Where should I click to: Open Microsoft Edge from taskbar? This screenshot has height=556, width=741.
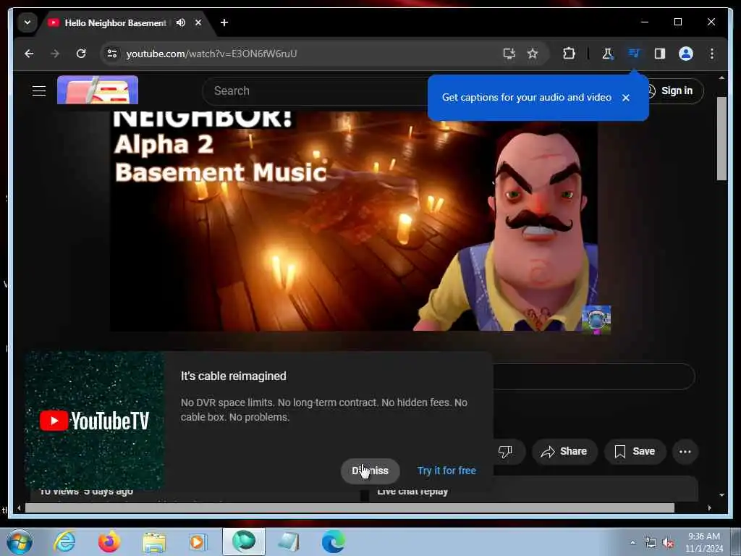pos(333,542)
